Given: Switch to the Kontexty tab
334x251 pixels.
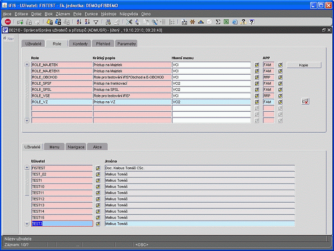Looking at the screenshot, I should 80,44.
